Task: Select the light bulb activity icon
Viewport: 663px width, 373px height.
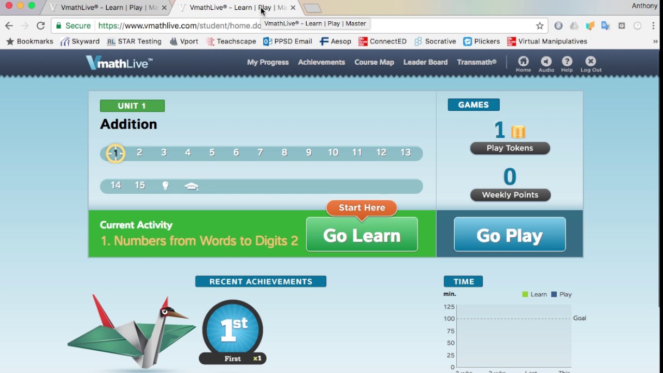Action: (x=165, y=185)
